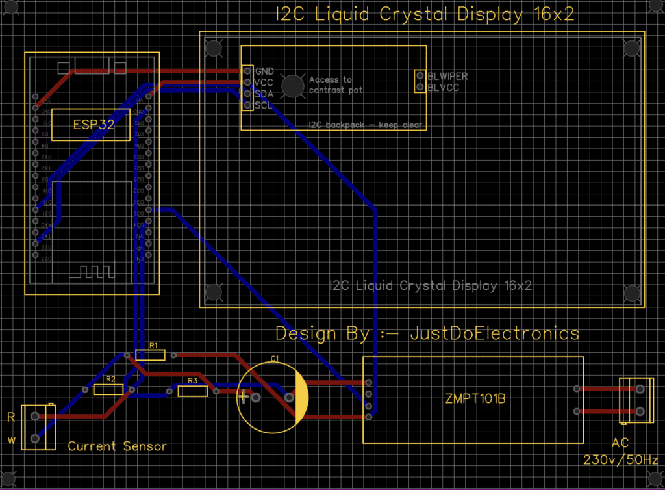This screenshot has height=490, width=665.
Task: Click the top title 'I2C Liquid Crystal Display 16x2'
Action: (425, 14)
